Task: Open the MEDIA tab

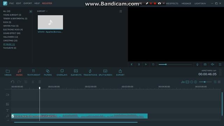Action: tap(8, 72)
